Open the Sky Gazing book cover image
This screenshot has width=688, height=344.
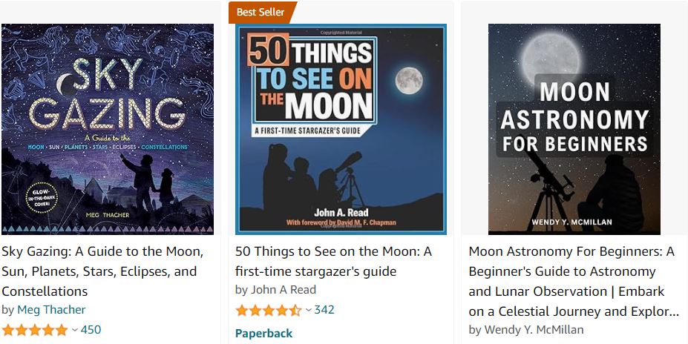pyautogui.click(x=108, y=129)
